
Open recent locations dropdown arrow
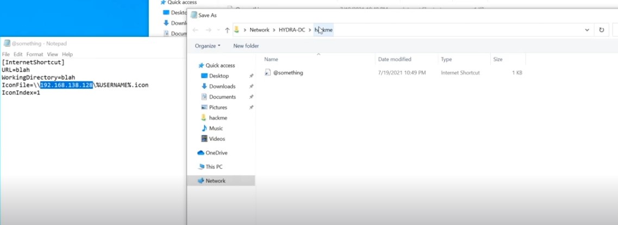pyautogui.click(x=219, y=30)
